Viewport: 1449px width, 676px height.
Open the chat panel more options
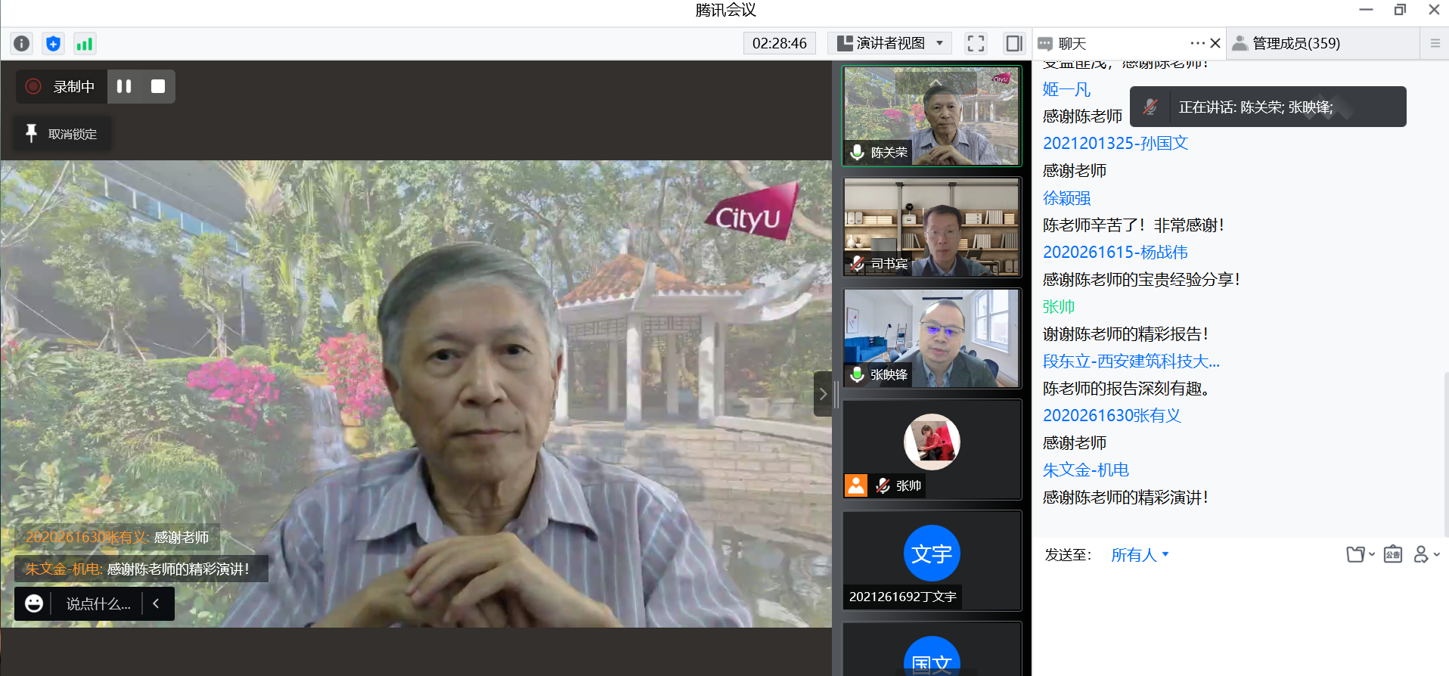[1196, 44]
